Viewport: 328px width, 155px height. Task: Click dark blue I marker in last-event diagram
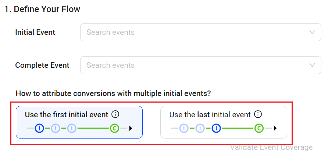[216, 128]
